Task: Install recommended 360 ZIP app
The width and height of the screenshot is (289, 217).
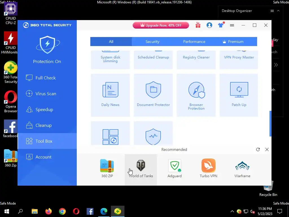Action: tap(107, 168)
